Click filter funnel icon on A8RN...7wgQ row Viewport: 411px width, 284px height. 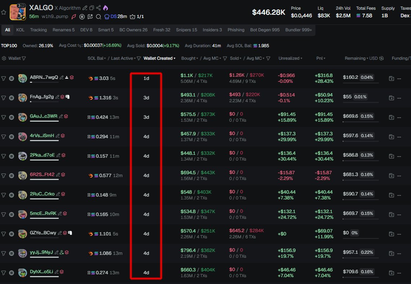point(4,78)
